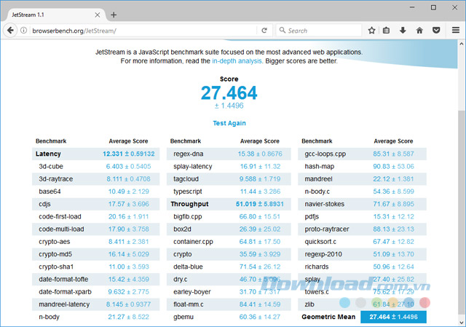Reload the JetStream page
Image resolution: width=466 pixels, height=327 pixels.
264,31
